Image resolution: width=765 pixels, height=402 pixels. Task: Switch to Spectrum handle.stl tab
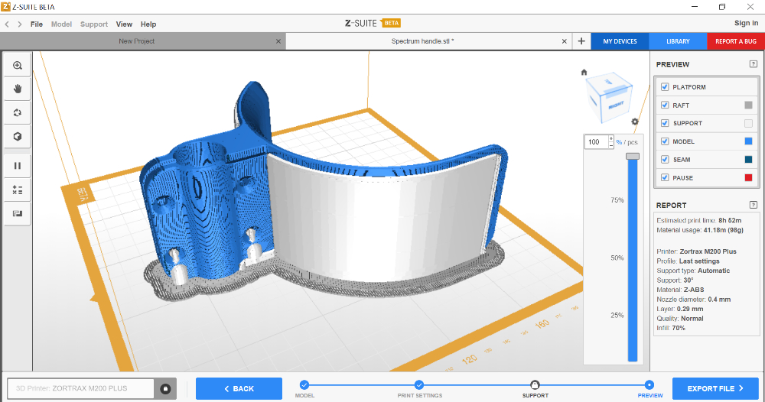pyautogui.click(x=422, y=41)
